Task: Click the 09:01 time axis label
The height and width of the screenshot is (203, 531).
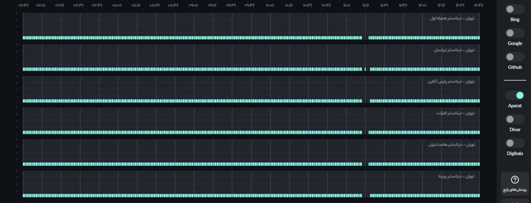Action: tap(193, 5)
